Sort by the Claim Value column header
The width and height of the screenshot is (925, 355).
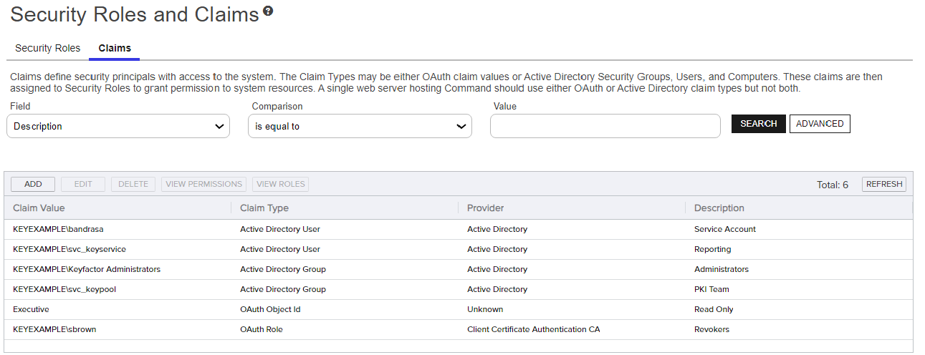39,208
